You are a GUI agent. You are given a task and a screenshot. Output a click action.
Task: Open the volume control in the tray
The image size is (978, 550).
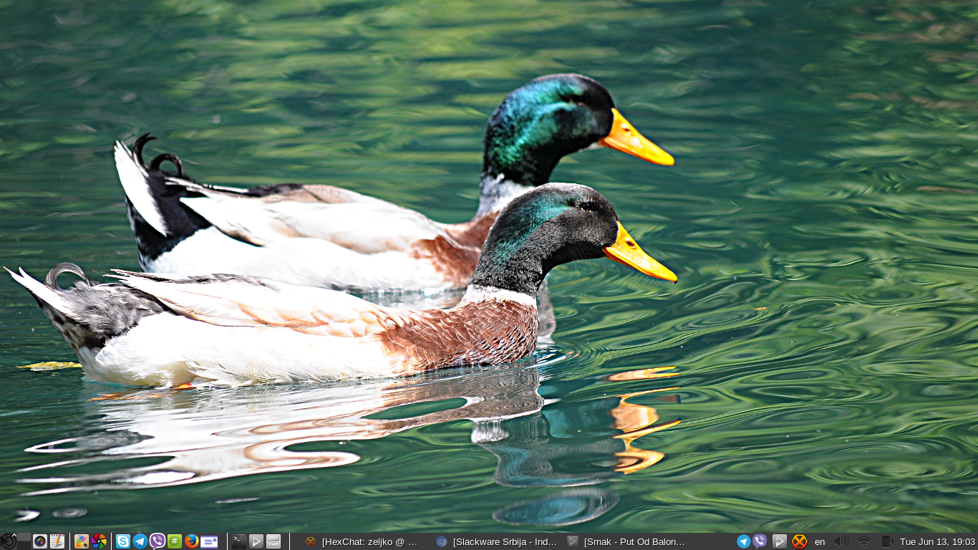click(x=841, y=541)
